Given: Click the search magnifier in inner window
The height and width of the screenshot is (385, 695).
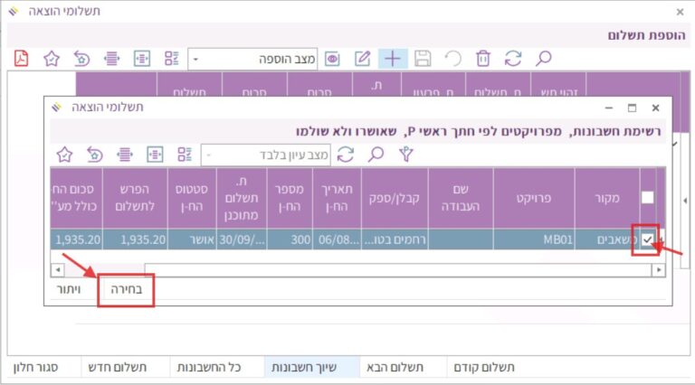Looking at the screenshot, I should pyautogui.click(x=376, y=155).
